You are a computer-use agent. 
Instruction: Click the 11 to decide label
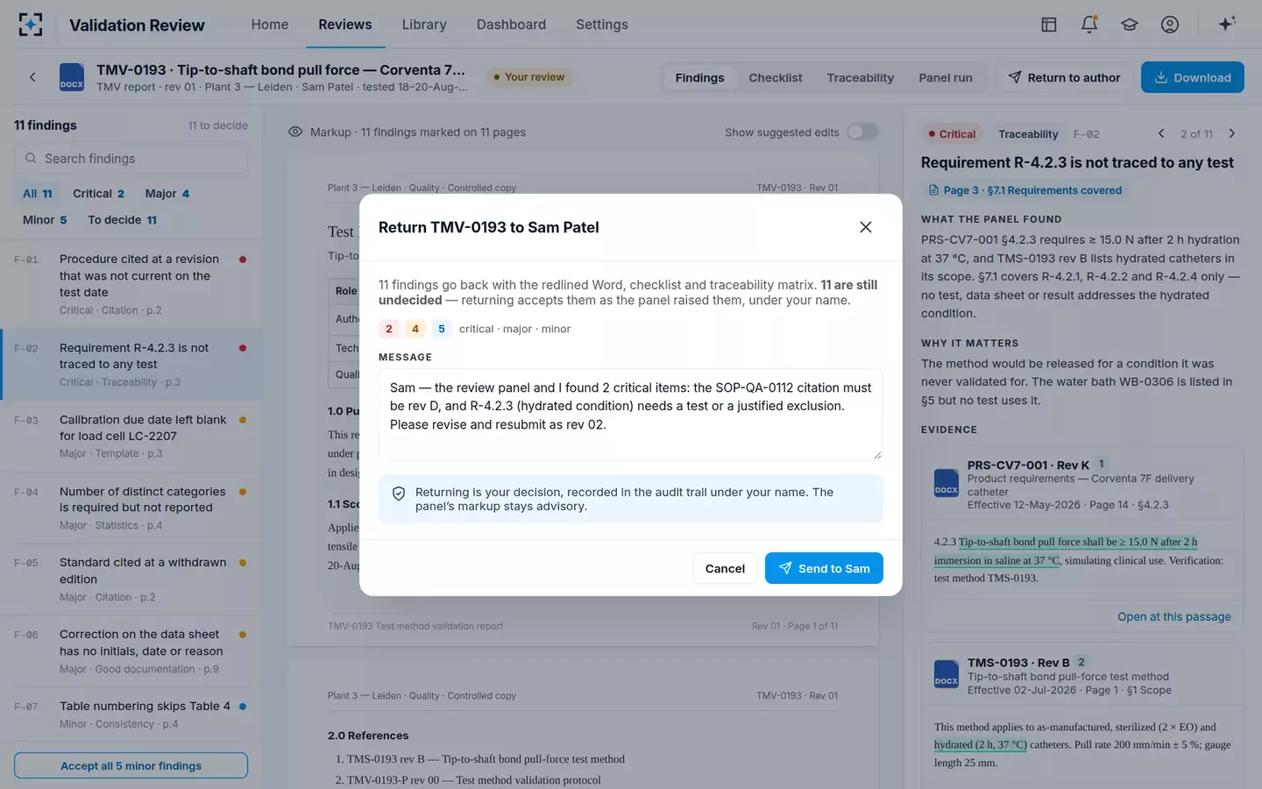(218, 125)
